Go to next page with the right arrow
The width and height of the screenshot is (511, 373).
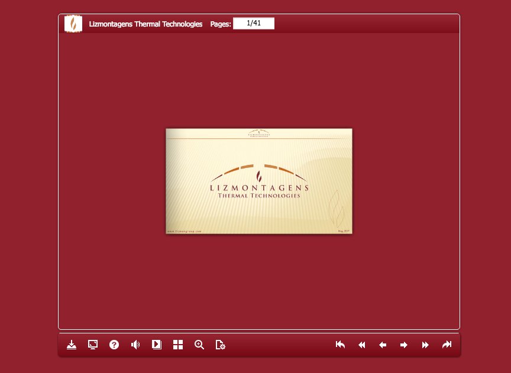tap(404, 345)
